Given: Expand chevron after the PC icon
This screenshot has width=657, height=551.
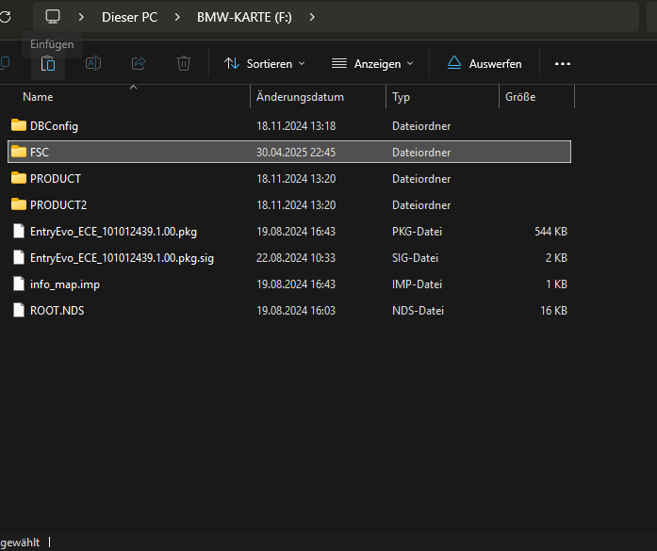Looking at the screenshot, I should coord(81,17).
